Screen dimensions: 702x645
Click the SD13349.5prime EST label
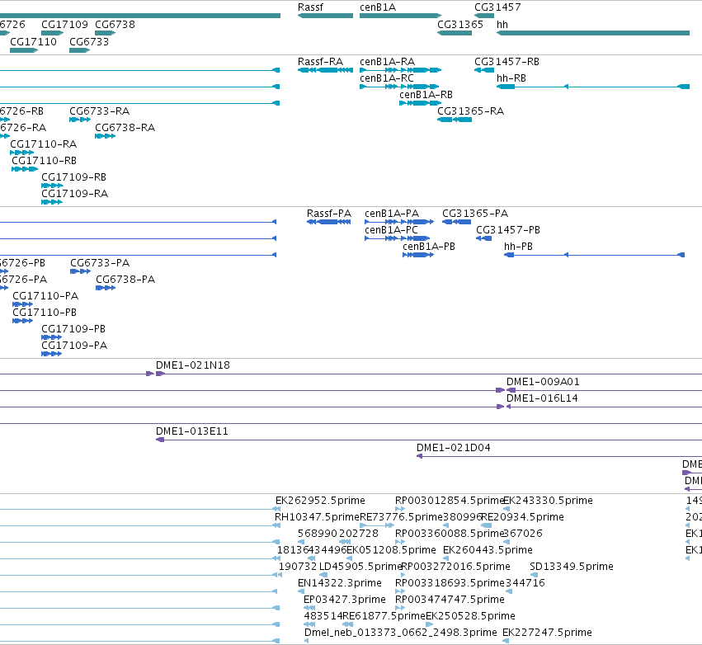[x=572, y=566]
